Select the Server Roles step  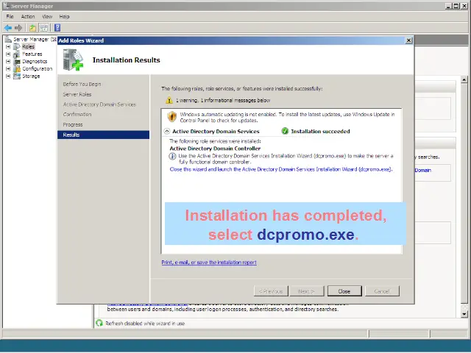[x=77, y=94]
